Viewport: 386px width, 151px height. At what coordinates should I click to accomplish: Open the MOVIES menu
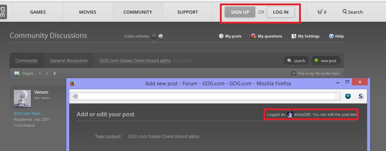(88, 12)
